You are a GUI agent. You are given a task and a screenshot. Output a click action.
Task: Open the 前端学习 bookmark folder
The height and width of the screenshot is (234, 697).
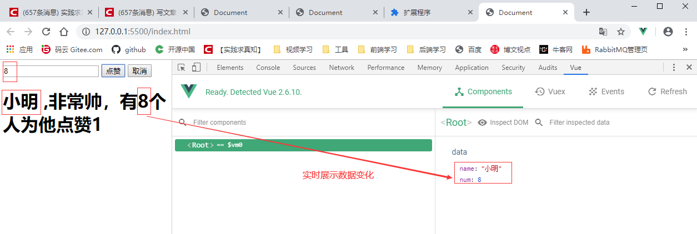pyautogui.click(x=377, y=49)
